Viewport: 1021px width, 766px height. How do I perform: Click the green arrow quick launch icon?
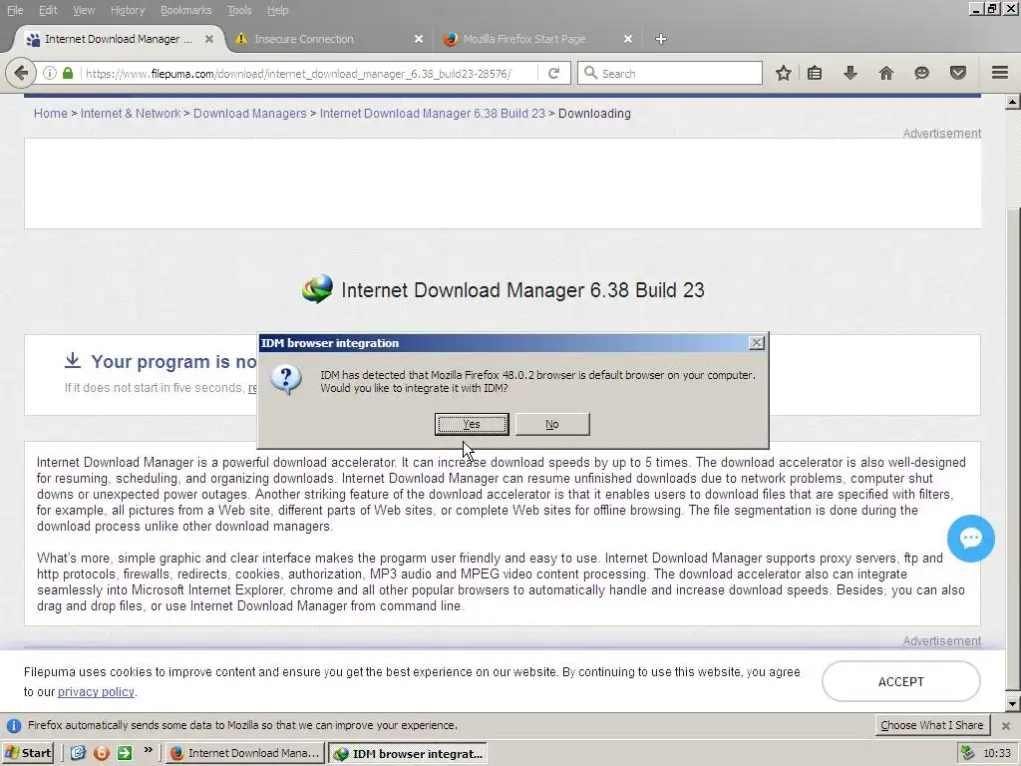click(124, 753)
